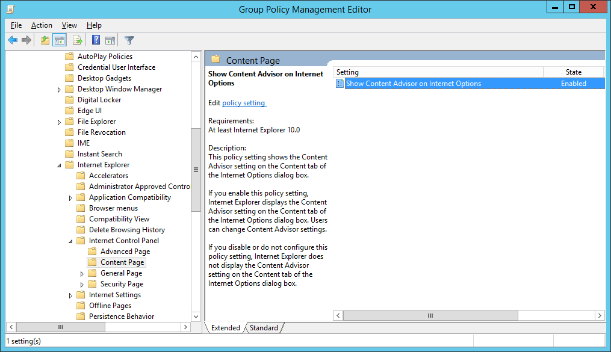Click the Filter funnel toolbar icon

click(x=129, y=40)
